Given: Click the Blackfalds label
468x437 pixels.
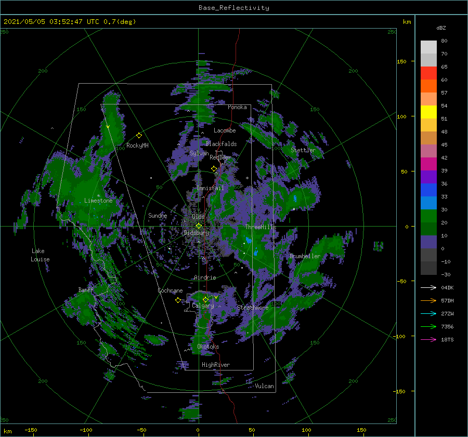Looking at the screenshot, I should [221, 144].
